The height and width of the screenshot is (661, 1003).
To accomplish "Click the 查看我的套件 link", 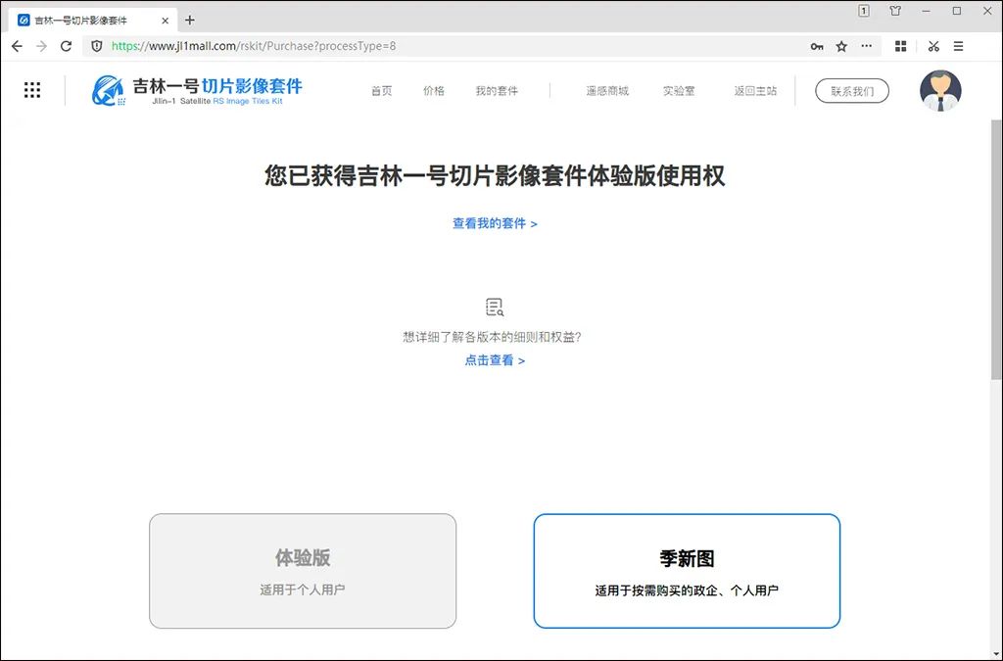I will pos(495,223).
